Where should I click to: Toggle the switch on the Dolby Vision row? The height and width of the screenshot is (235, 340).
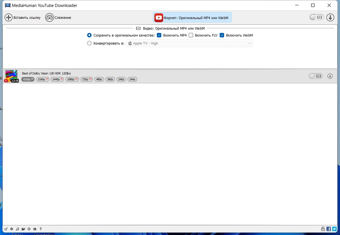click(x=316, y=76)
